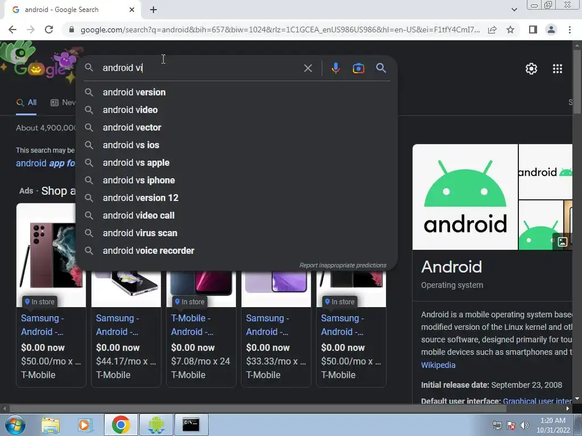Click the 'android app fo' suggested search link
Screen dimensions: 582x436
click(45, 163)
